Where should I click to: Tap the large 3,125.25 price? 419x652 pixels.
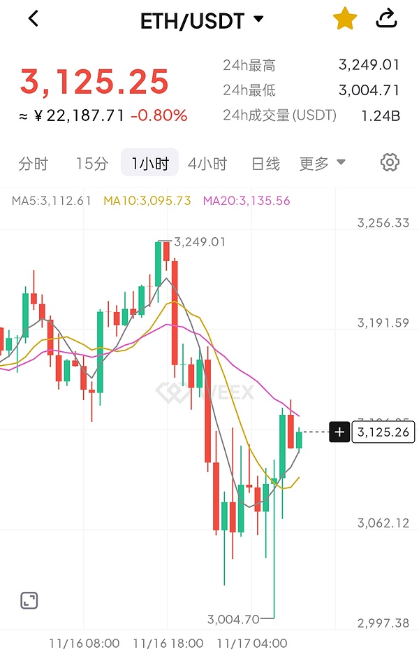click(x=94, y=82)
